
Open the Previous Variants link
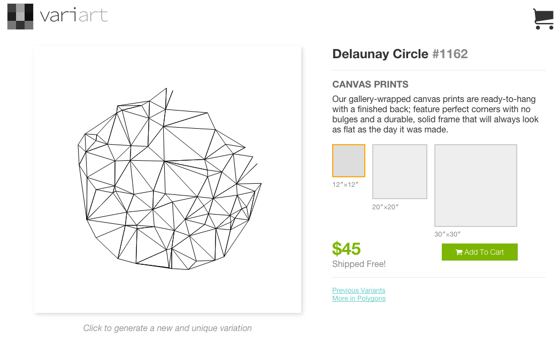coord(358,290)
